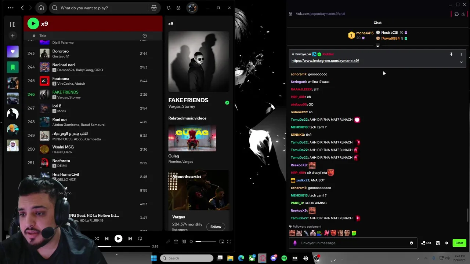Screen dimensions: 470x264
Task: Open the emoji picker in Kick chat
Action: (411, 243)
